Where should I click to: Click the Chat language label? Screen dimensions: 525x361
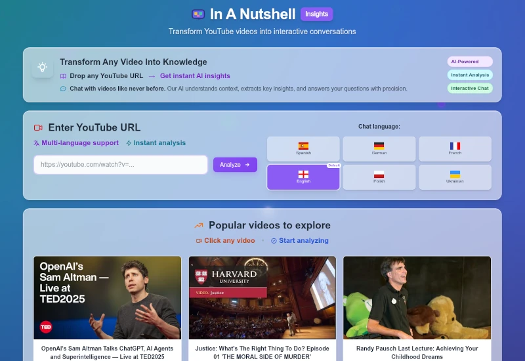pos(379,127)
